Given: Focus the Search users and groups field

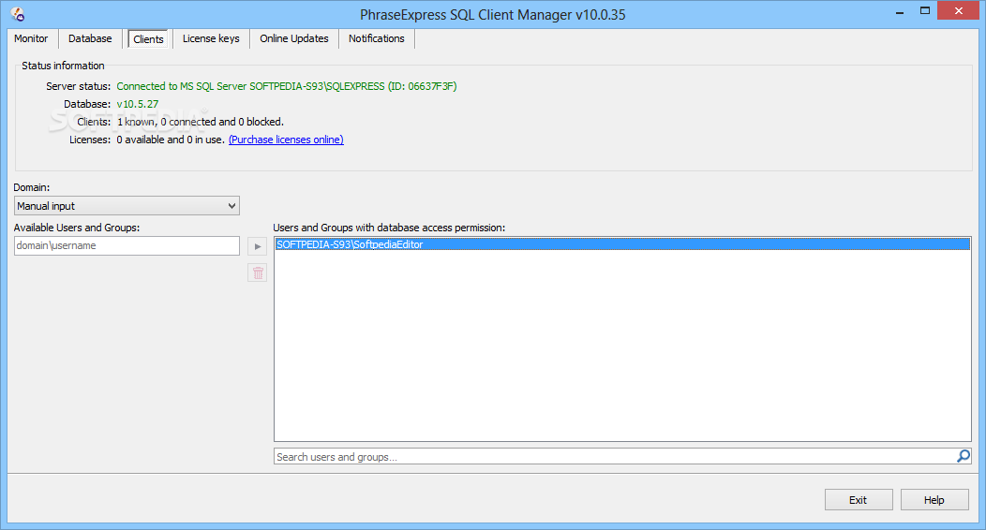Looking at the screenshot, I should click(615, 457).
